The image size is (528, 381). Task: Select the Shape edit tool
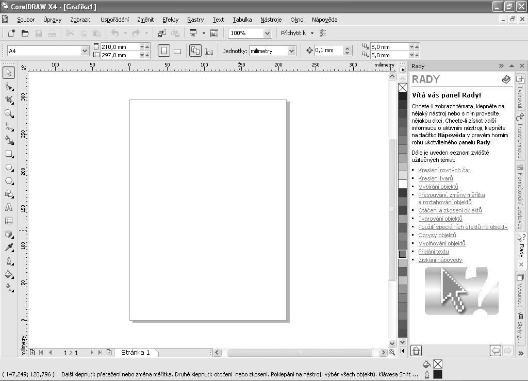(9, 87)
